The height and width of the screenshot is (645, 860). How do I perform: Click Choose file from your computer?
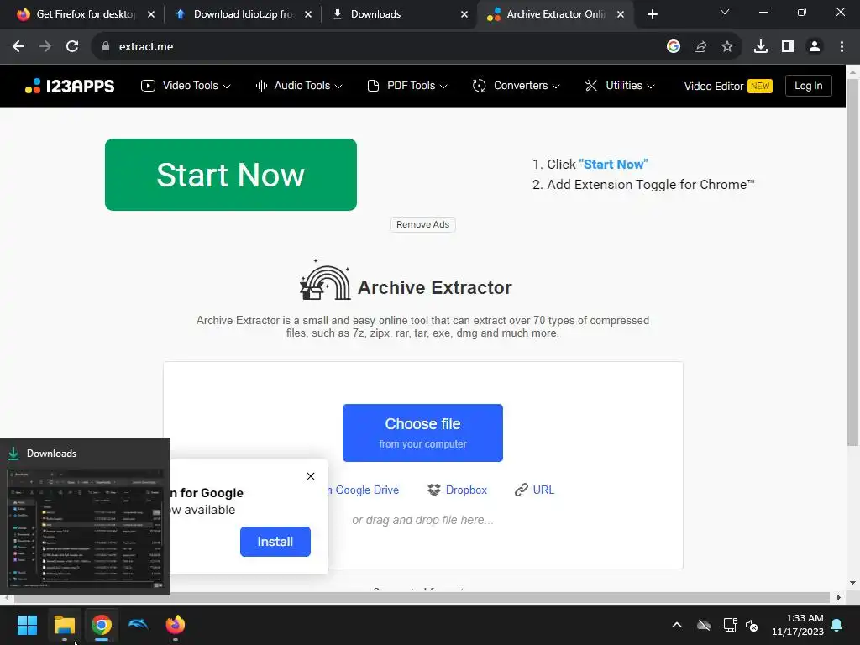coord(423,433)
